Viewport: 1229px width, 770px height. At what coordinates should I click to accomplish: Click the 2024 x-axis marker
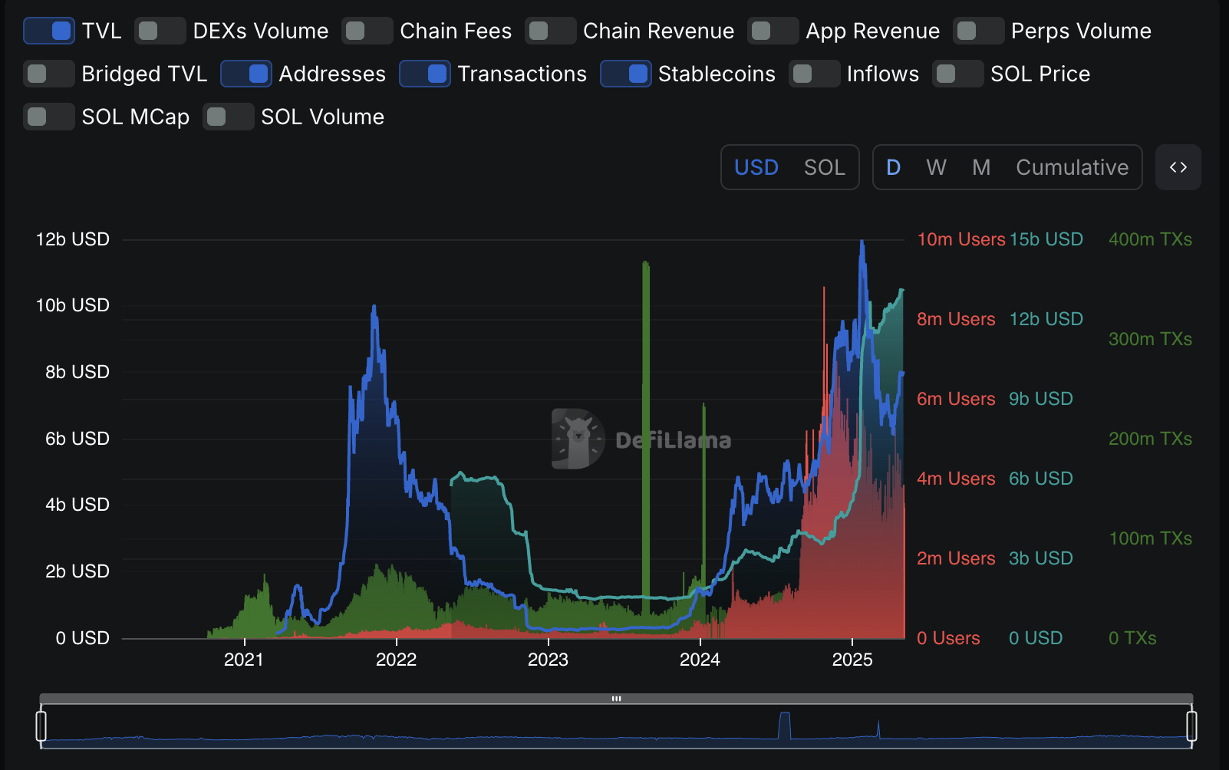[x=700, y=660]
